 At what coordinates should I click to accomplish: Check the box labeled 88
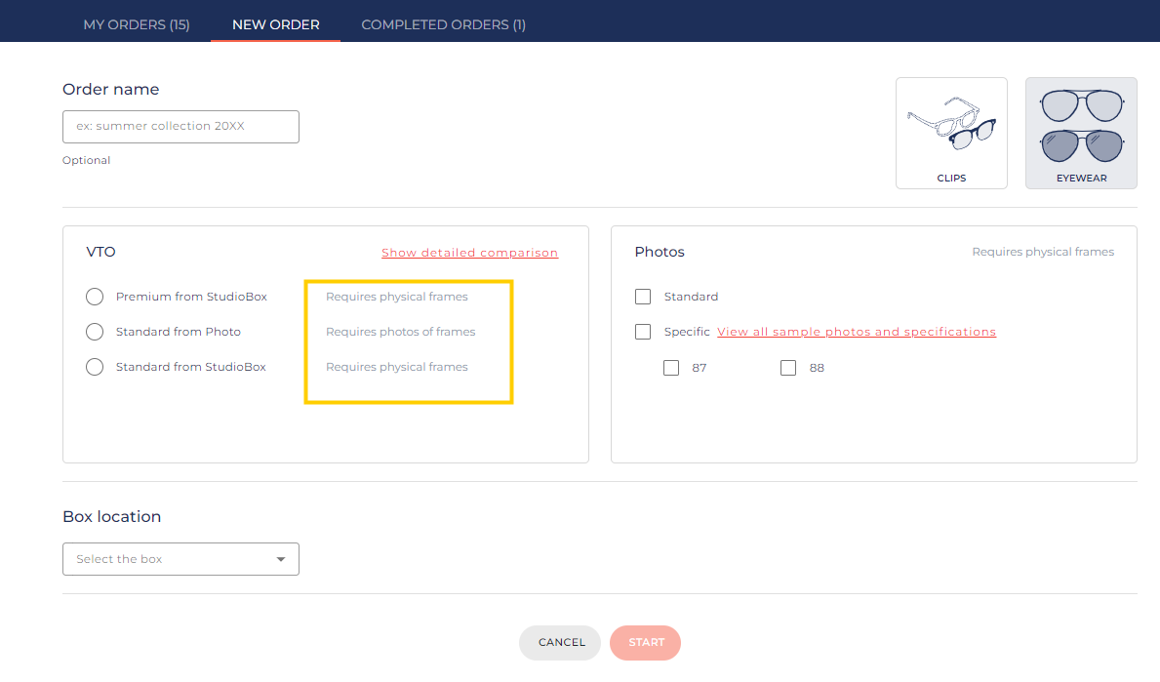pos(788,368)
